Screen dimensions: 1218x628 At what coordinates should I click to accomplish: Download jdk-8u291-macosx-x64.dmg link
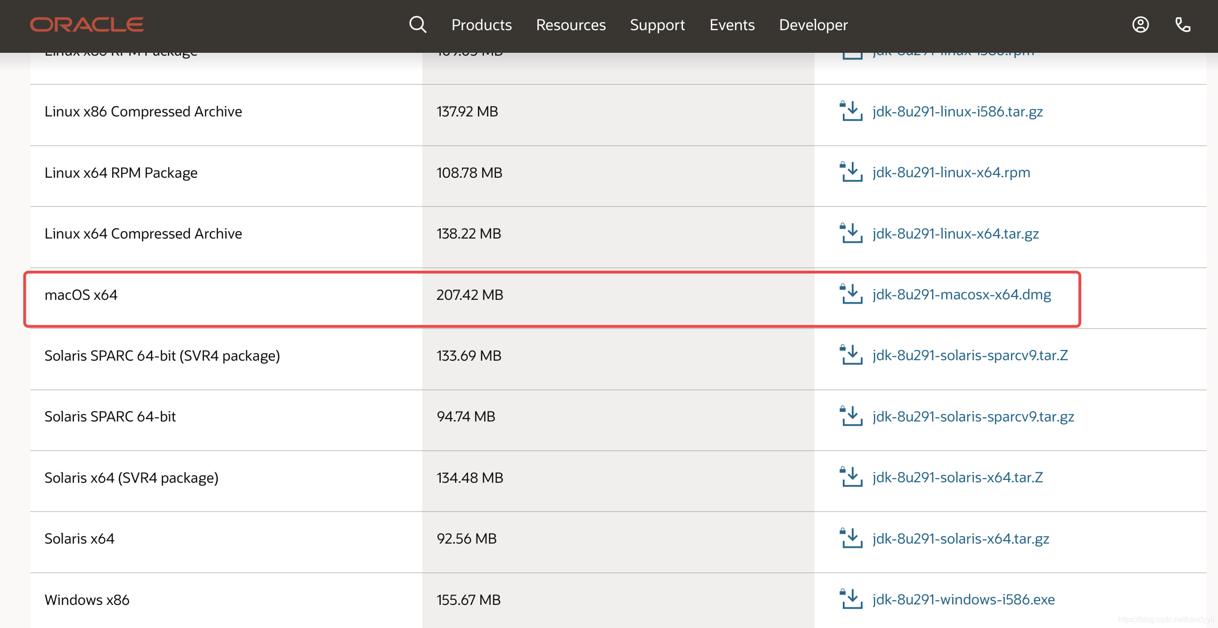tap(961, 295)
